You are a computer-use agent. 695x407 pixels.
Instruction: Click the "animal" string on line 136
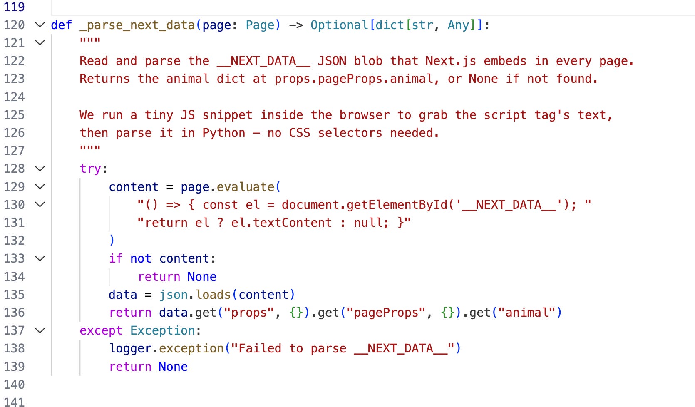tap(527, 313)
